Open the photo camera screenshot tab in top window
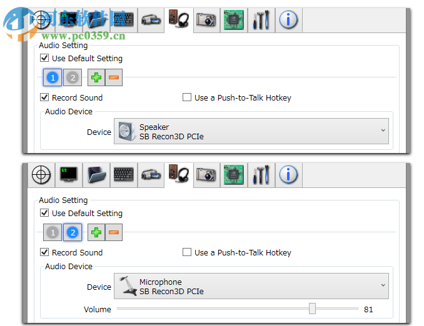Screen dimensions: 424x326 click(x=206, y=20)
